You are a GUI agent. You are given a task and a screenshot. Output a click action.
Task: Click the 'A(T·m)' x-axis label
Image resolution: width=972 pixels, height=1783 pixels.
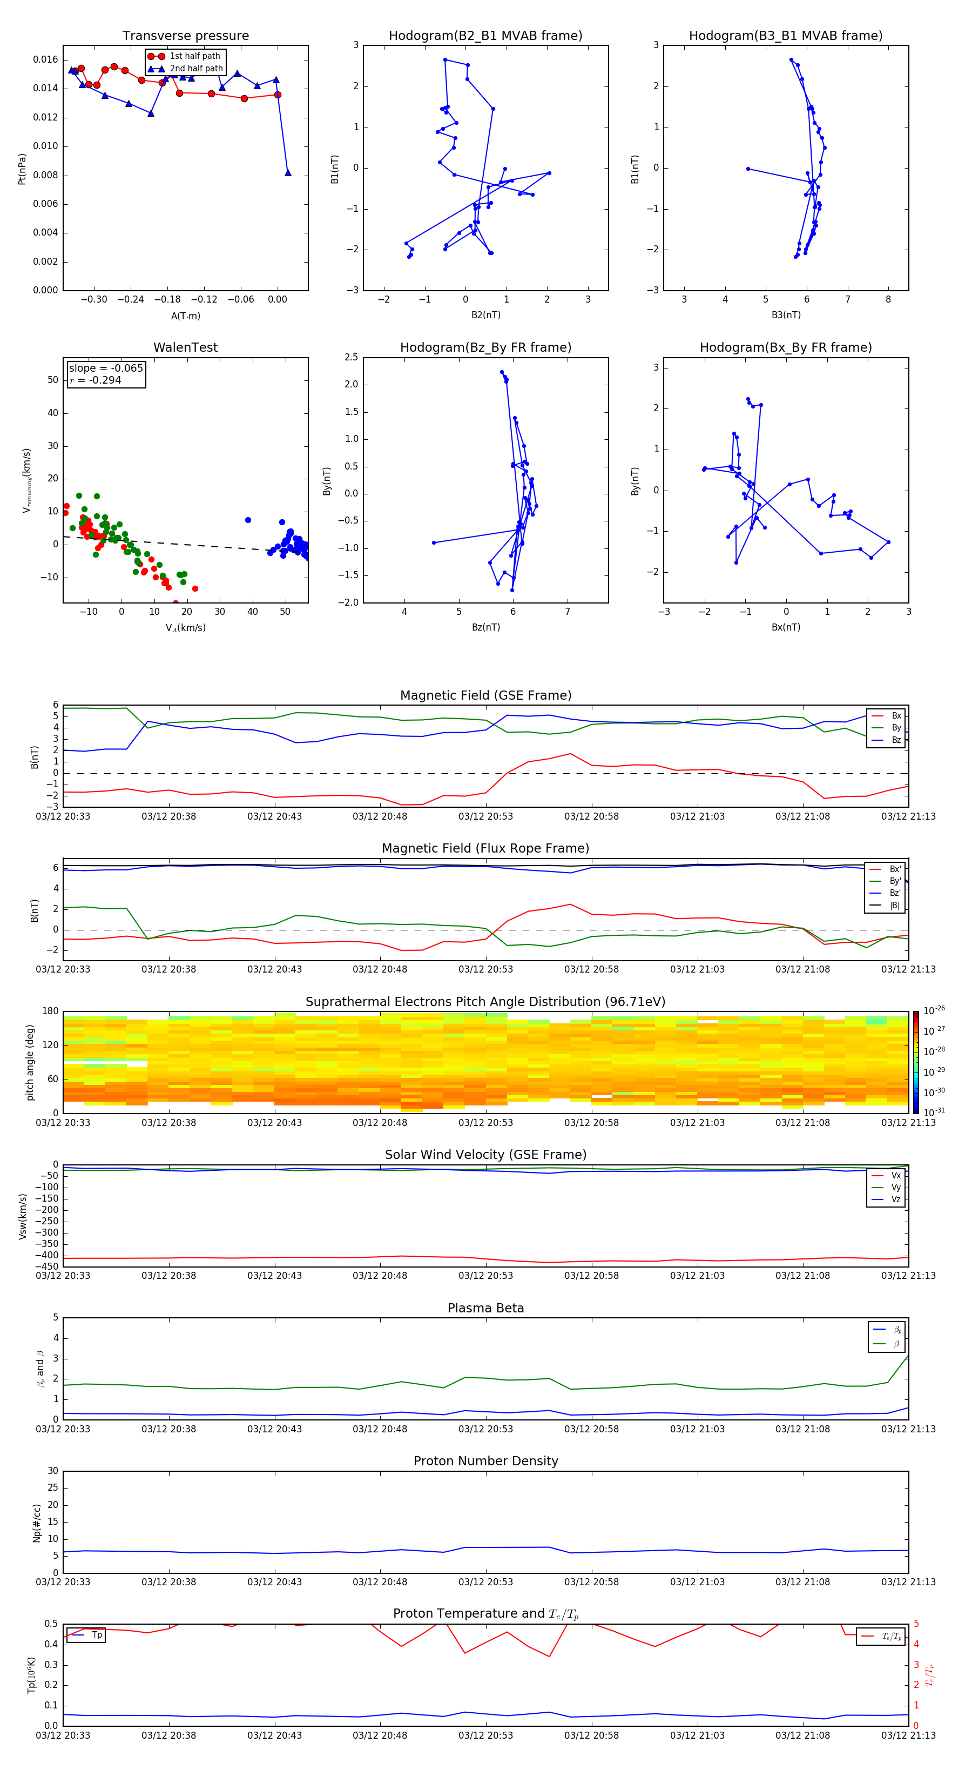point(185,316)
